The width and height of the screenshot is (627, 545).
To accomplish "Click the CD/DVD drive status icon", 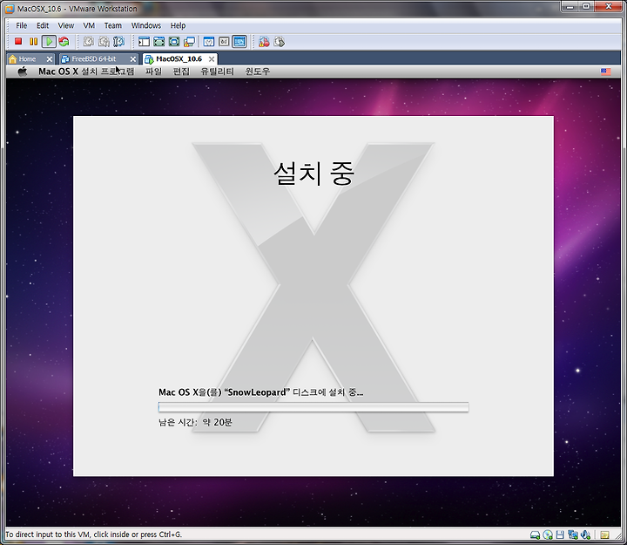I will pos(548,535).
